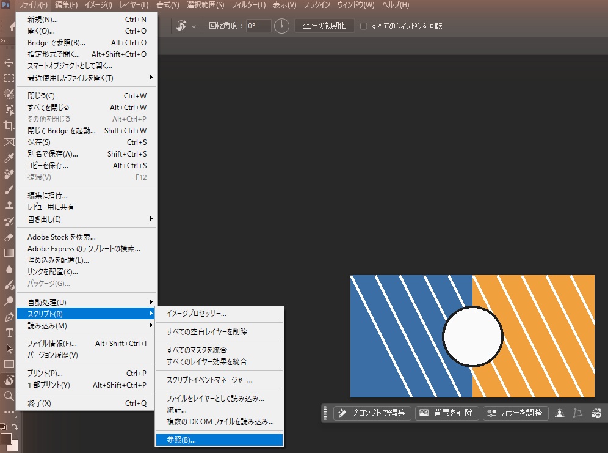This screenshot has height=453, width=608.
Task: Click the Select Subject icon in contextual bar
Action: click(x=560, y=413)
